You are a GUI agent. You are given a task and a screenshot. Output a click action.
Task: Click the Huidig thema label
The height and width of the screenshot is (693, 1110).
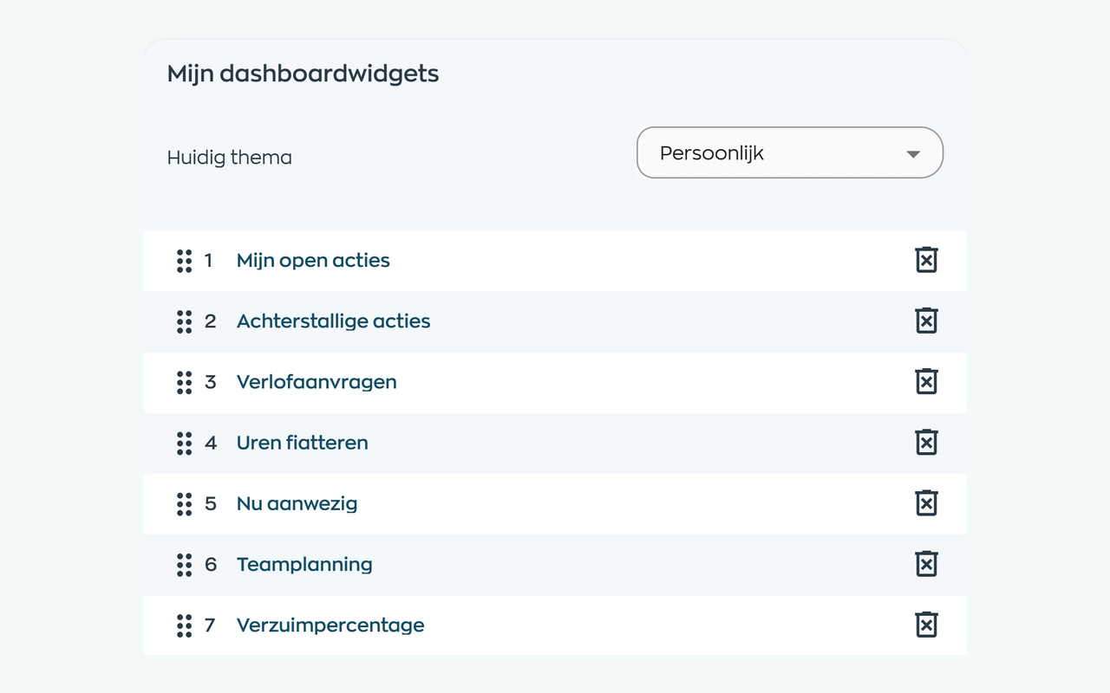tap(229, 158)
